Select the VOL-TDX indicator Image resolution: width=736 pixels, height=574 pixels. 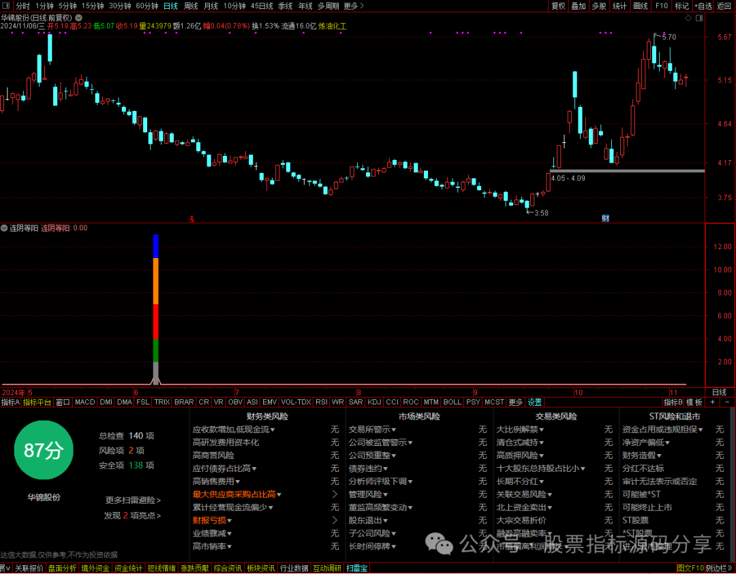click(296, 402)
